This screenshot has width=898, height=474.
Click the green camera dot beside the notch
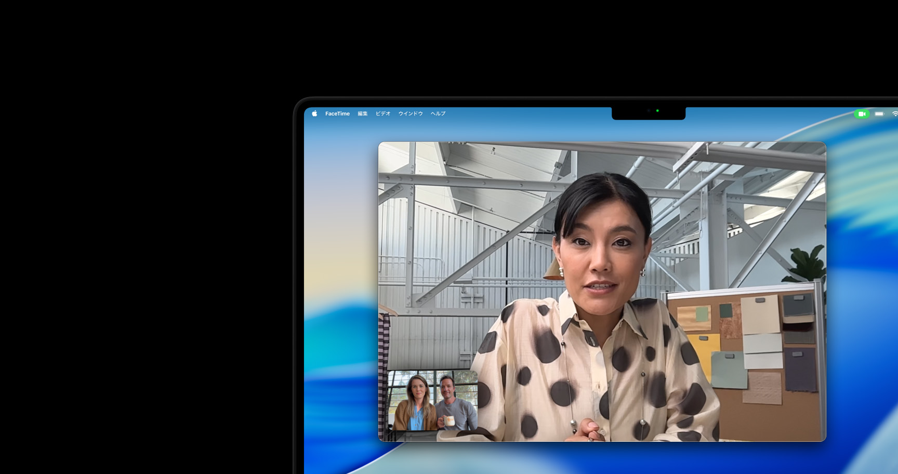(x=657, y=111)
